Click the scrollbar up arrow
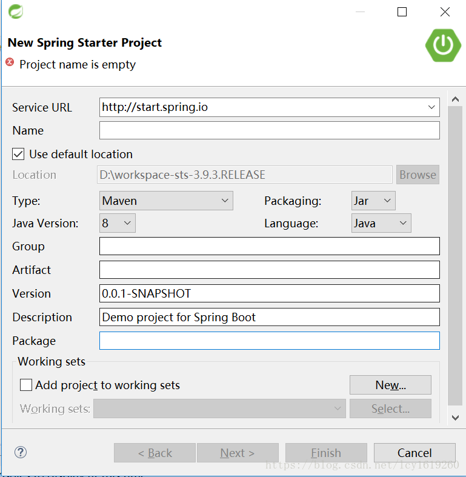The height and width of the screenshot is (477, 466). point(455,99)
